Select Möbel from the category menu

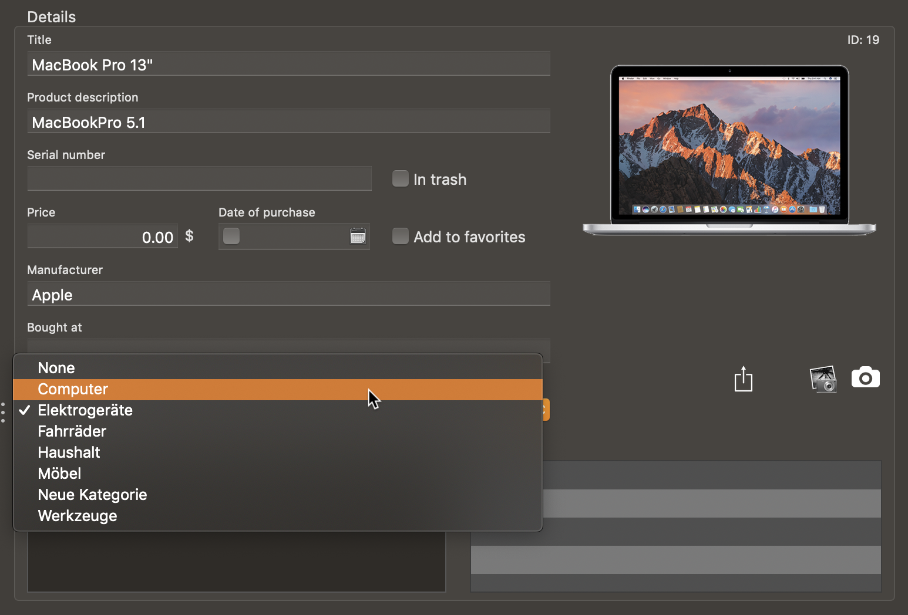click(x=278, y=474)
